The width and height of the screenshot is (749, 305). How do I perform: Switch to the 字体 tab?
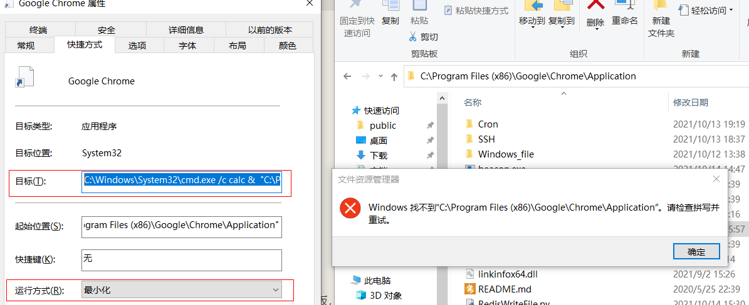[188, 46]
